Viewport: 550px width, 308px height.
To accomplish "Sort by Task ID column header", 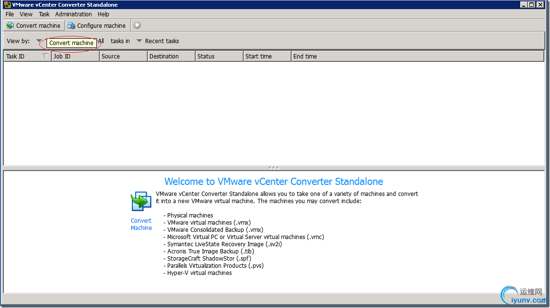I will (x=27, y=57).
